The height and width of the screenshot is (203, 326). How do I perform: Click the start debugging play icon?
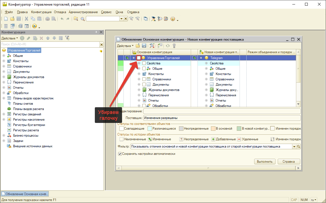click(35, 26)
